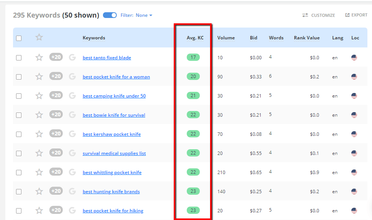Open 'best pocket knife for hiking' keyword link
Screen dimensions: 372x220
[x=113, y=211]
